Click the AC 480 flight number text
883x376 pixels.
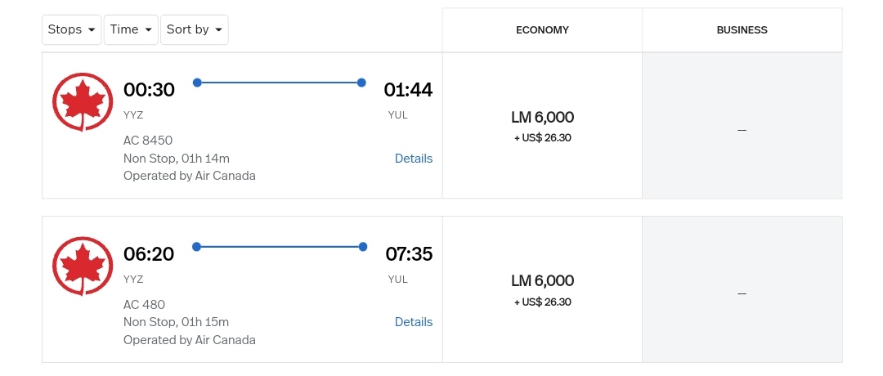144,305
